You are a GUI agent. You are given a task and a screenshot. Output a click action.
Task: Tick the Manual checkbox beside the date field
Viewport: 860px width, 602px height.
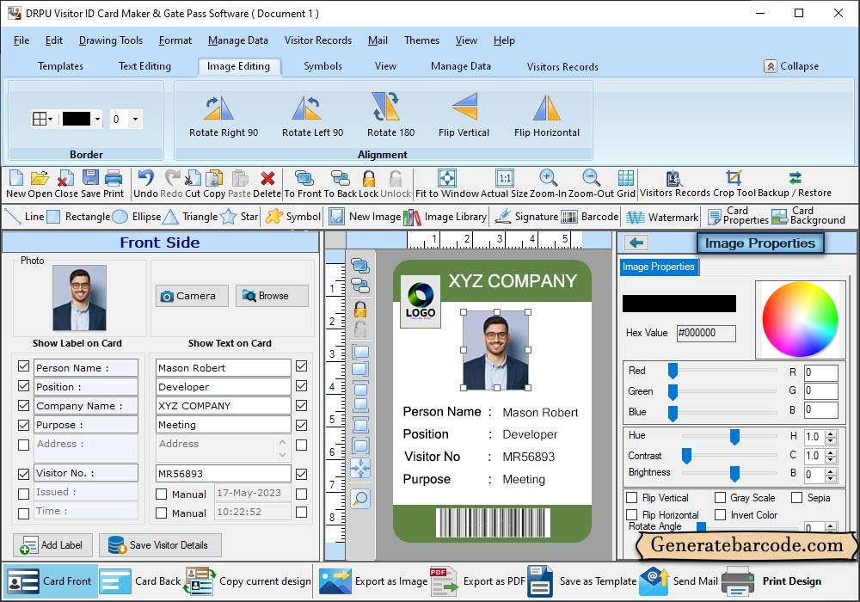point(162,494)
